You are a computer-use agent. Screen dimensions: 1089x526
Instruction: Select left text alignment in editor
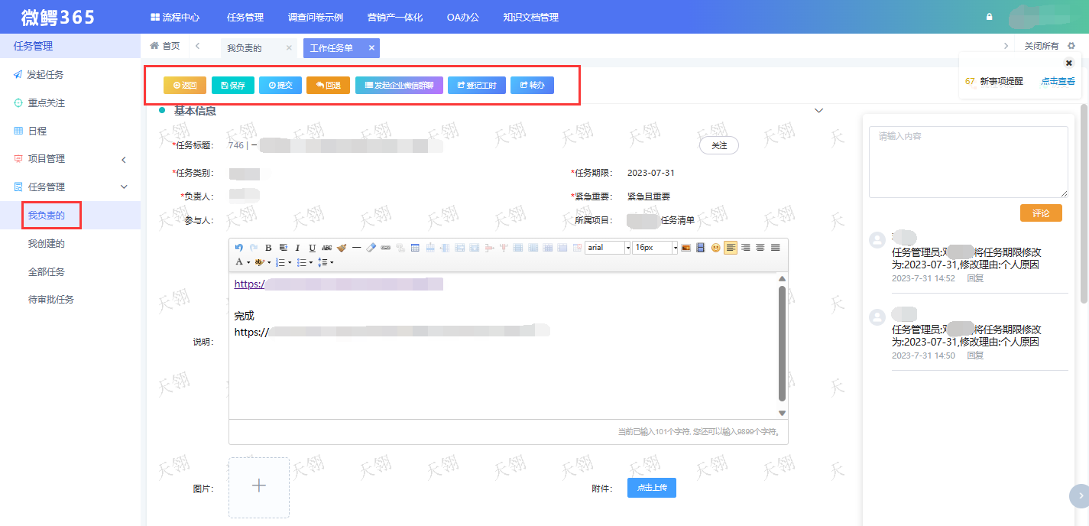click(731, 248)
